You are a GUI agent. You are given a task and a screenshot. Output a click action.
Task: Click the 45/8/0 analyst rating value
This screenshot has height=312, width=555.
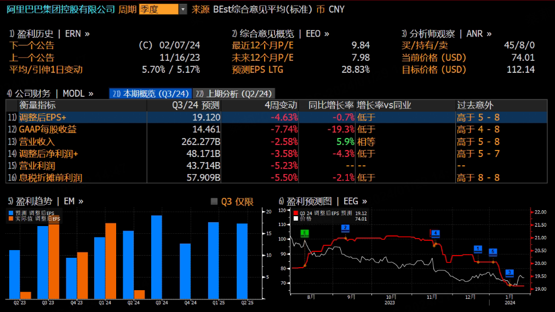(x=519, y=45)
